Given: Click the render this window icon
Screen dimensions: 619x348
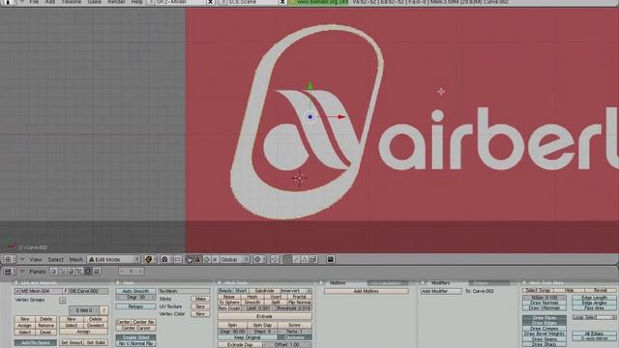Looking at the screenshot, I should 331,259.
